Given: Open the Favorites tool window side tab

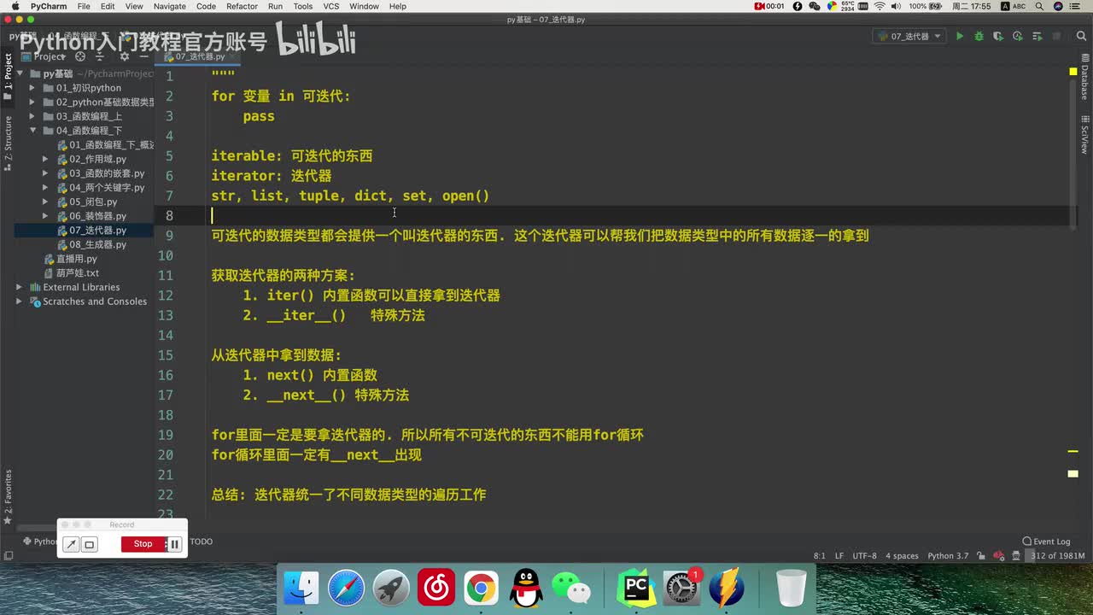Looking at the screenshot, I should [8, 497].
